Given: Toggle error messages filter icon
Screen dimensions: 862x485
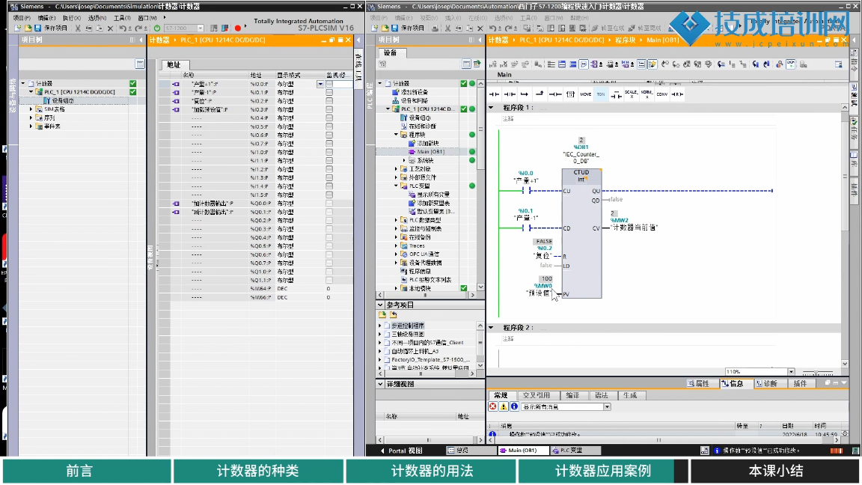Looking at the screenshot, I should point(492,406).
